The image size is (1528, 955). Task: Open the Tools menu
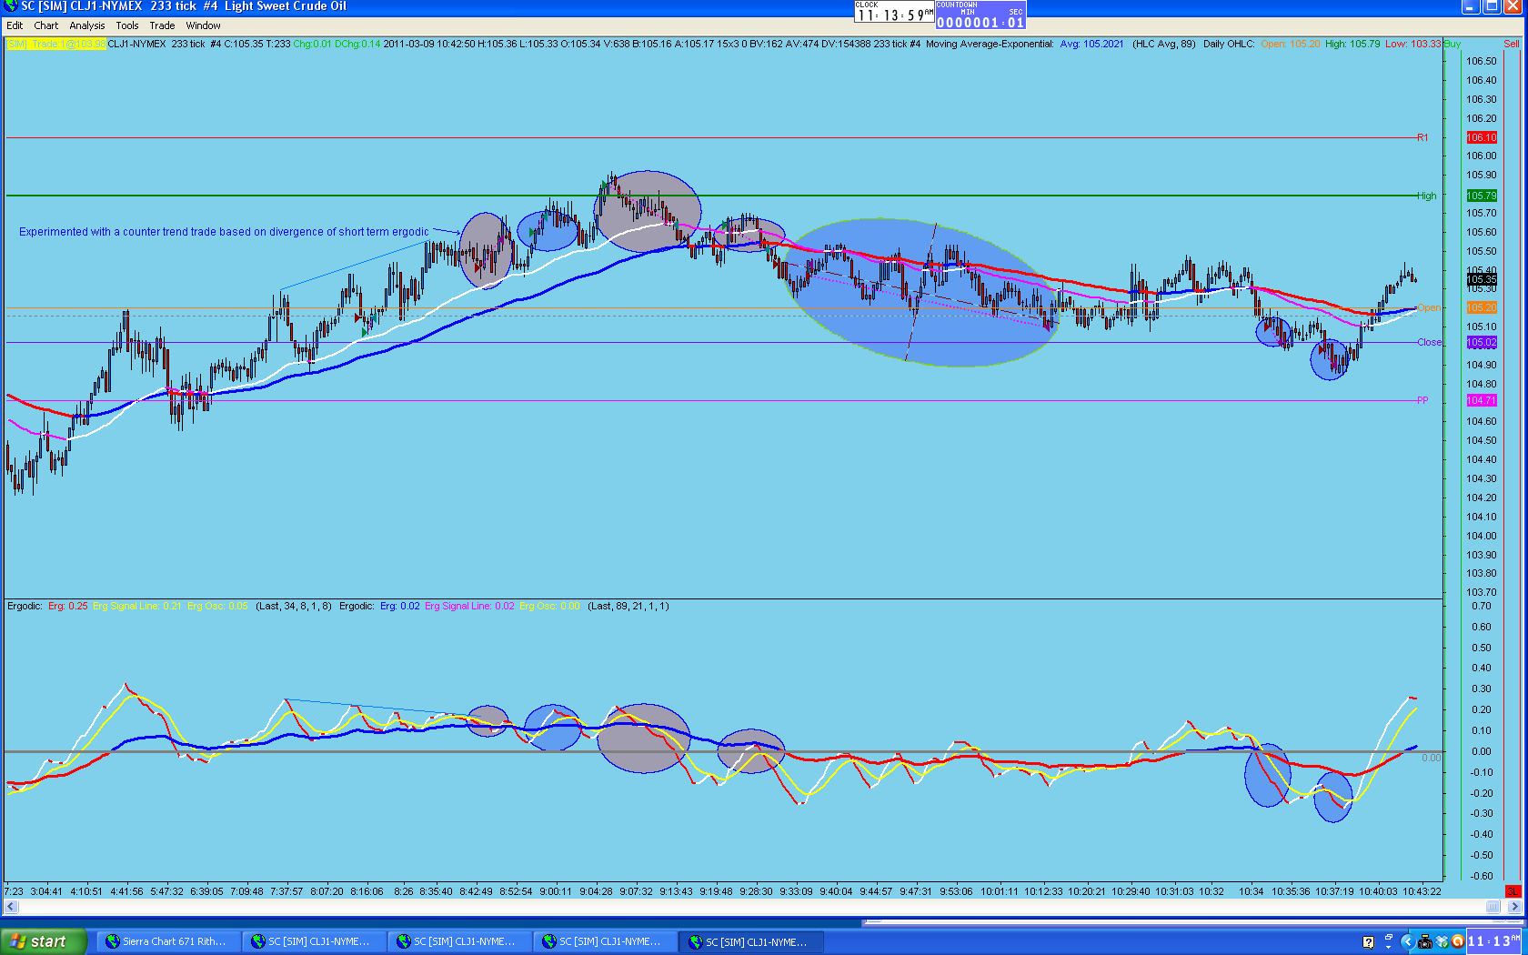(127, 25)
